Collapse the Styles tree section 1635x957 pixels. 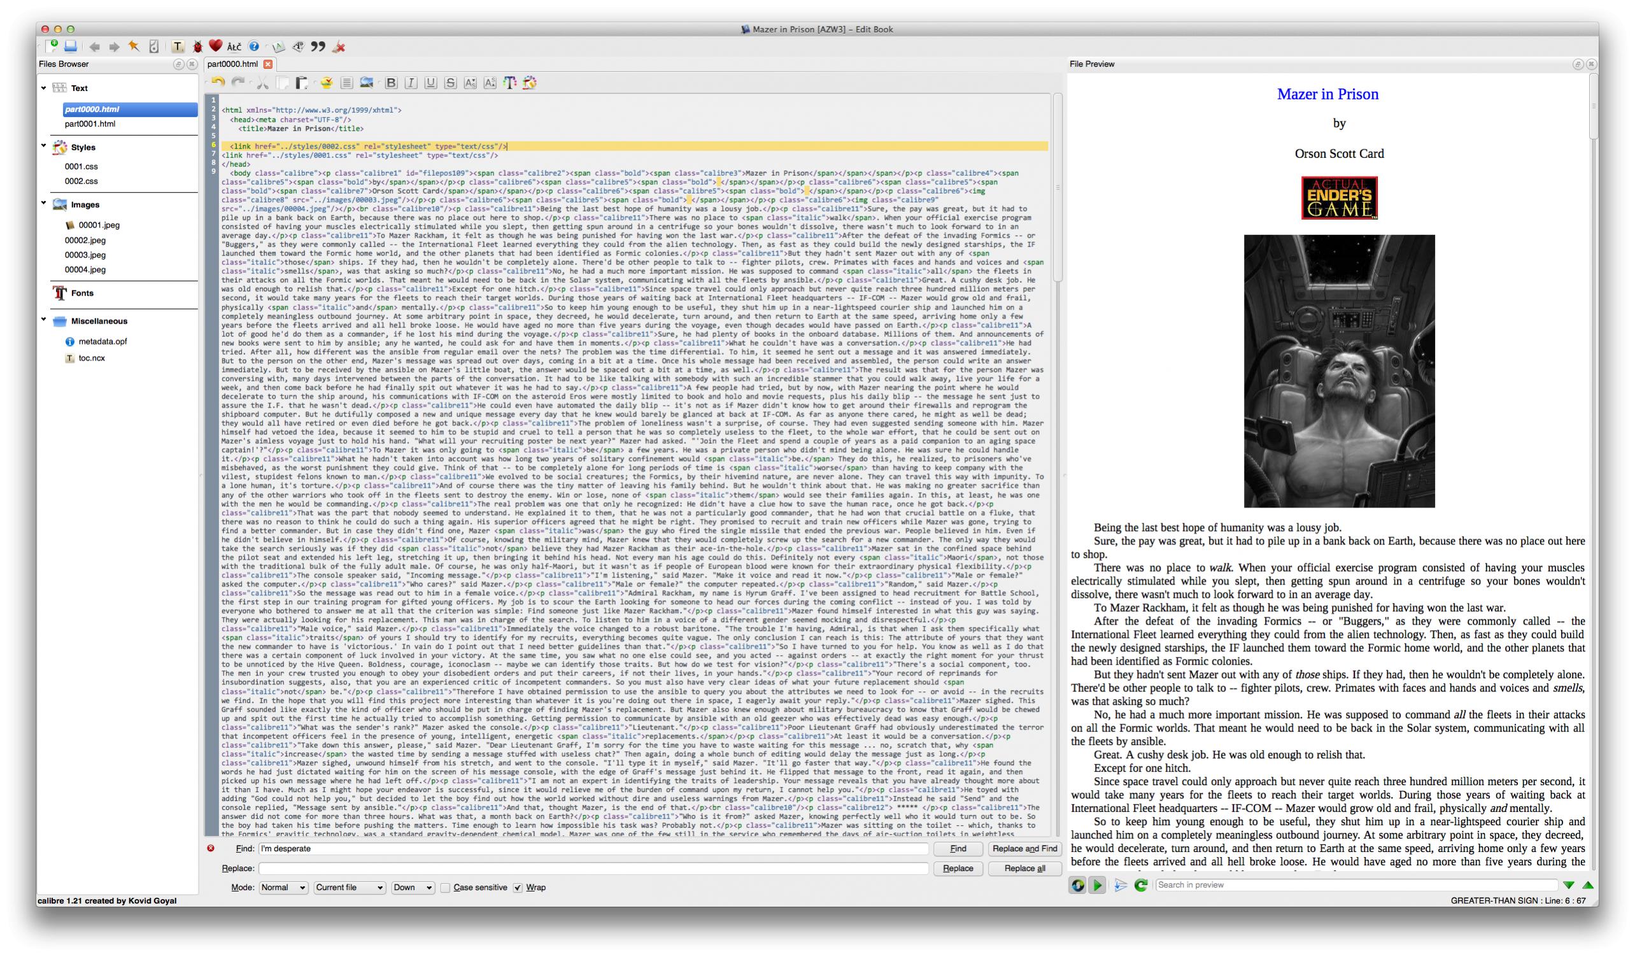(x=44, y=146)
